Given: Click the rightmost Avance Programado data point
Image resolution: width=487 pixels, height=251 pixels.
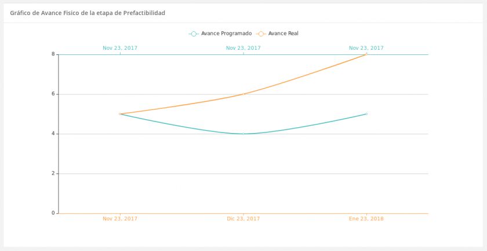Looking at the screenshot, I should click(x=366, y=114).
